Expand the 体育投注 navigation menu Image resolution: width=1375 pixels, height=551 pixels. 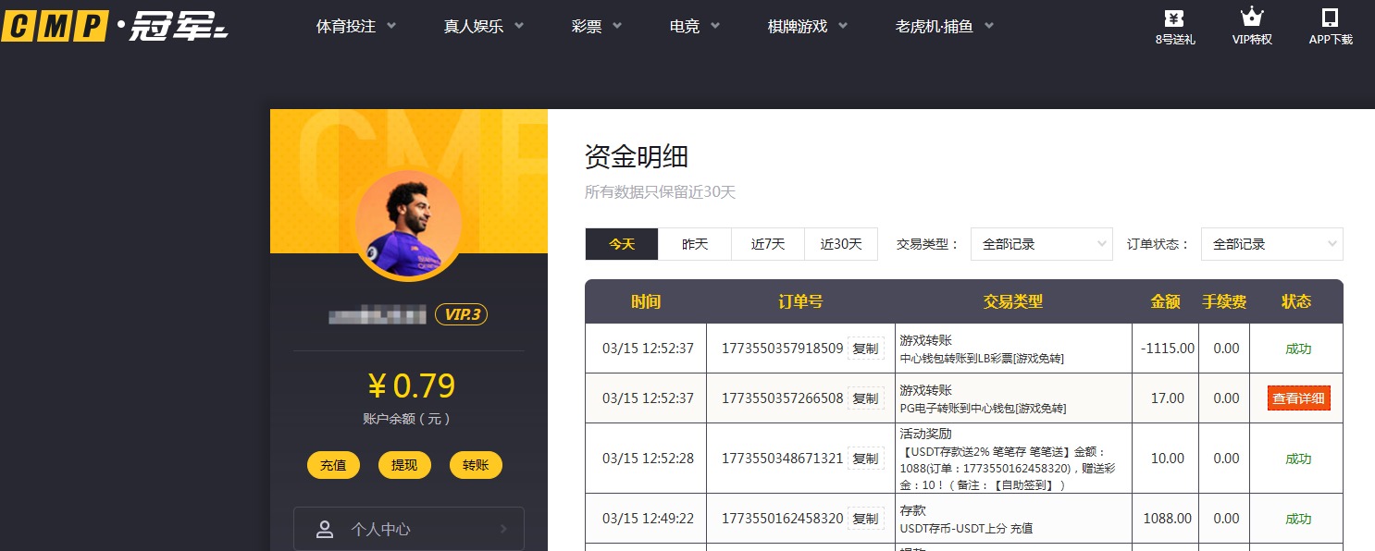point(348,27)
